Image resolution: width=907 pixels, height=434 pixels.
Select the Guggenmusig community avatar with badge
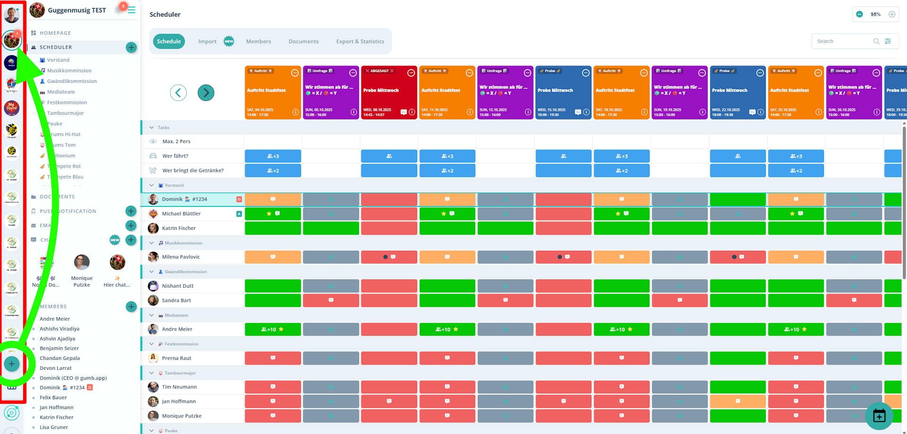(11, 40)
